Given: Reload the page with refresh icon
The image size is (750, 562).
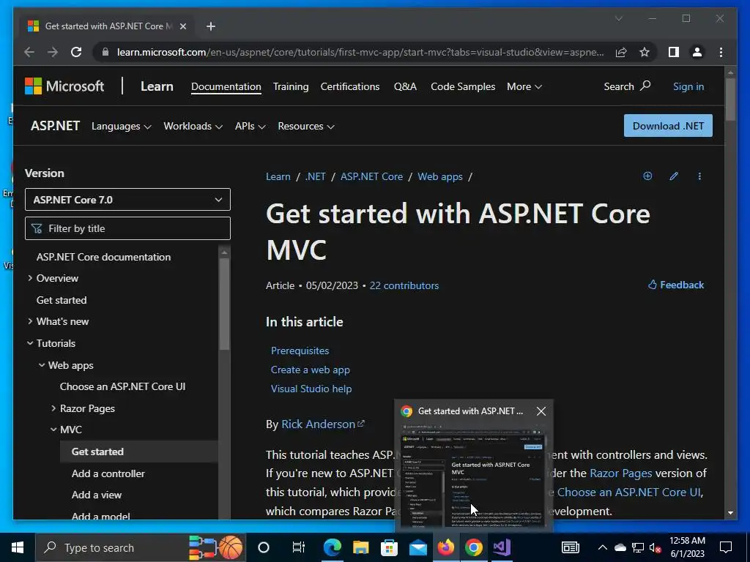Looking at the screenshot, I should [76, 52].
